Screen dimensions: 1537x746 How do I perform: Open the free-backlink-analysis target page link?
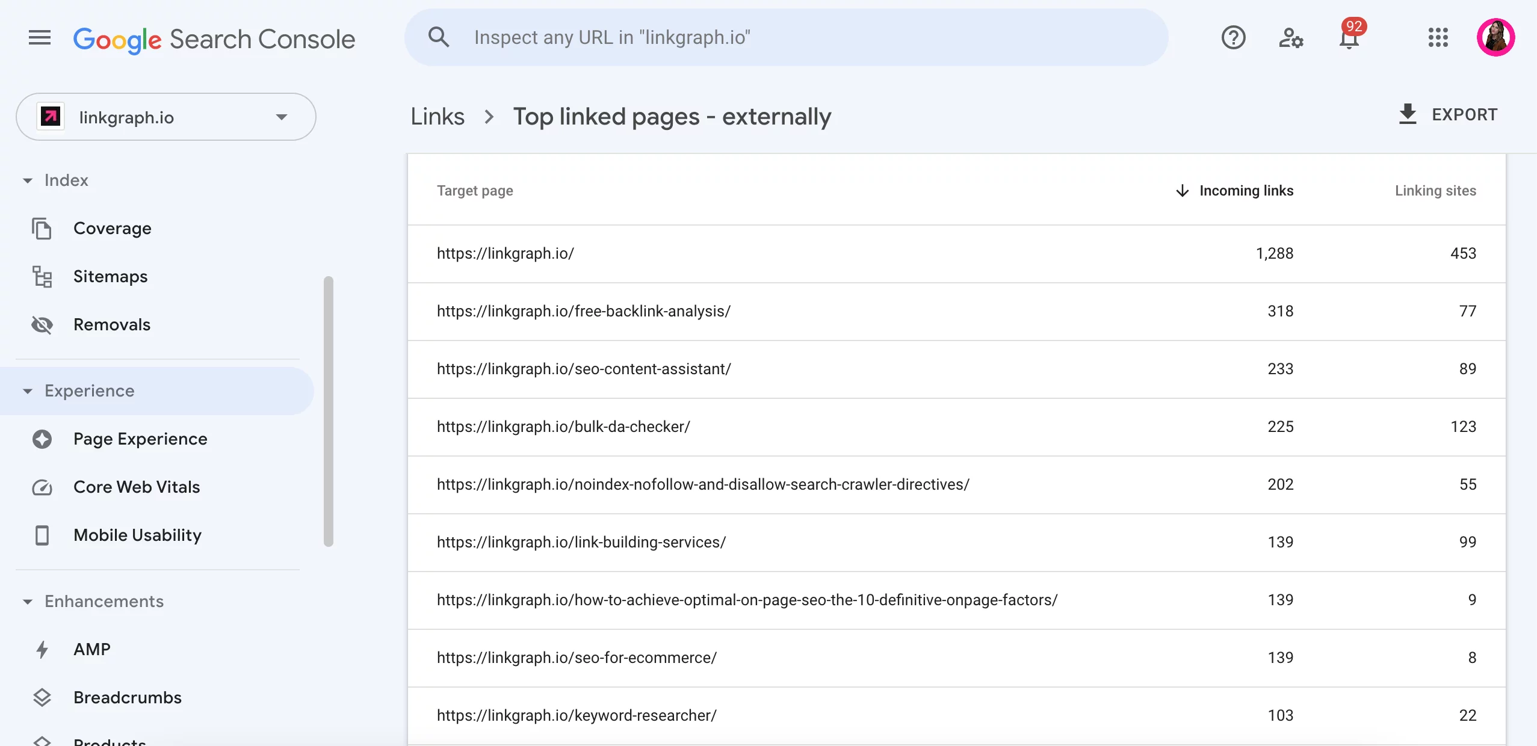[x=585, y=311]
